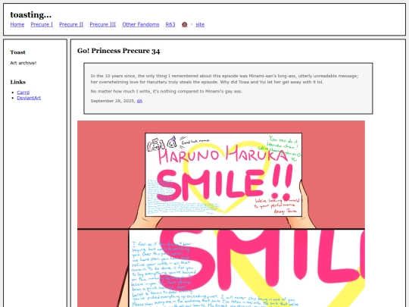Navigate to the Precure III page
Image resolution: width=409 pixels, height=307 pixels.
(103, 24)
